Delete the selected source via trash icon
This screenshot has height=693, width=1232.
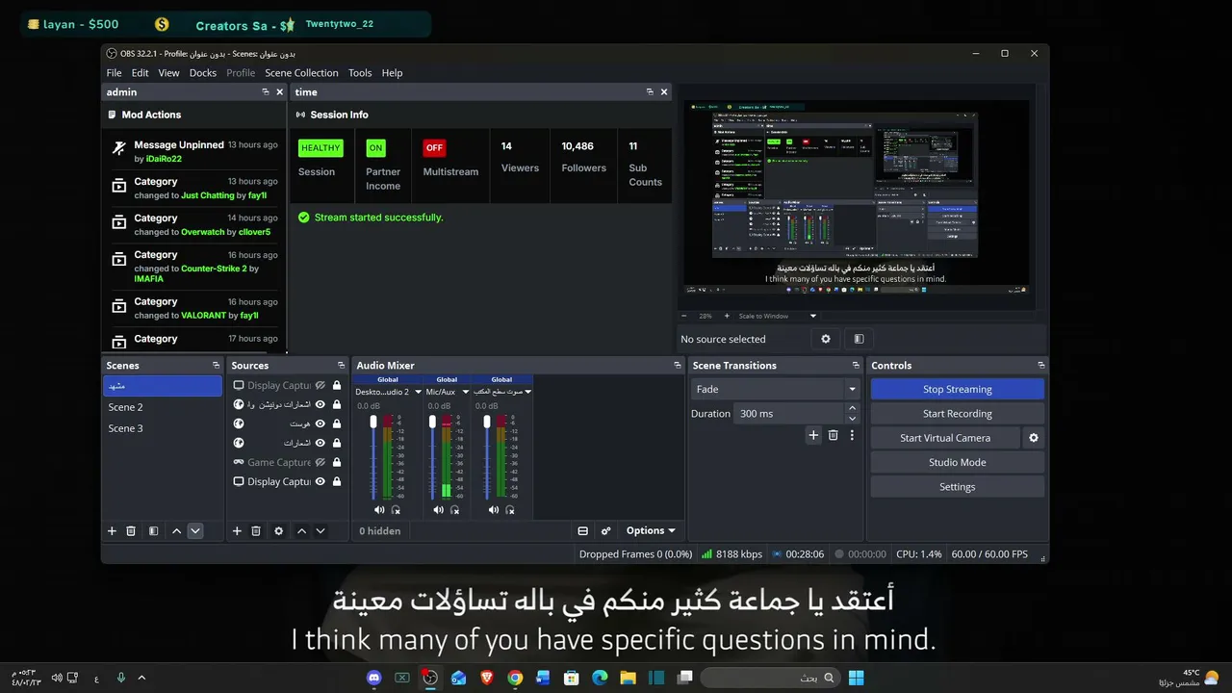point(256,531)
